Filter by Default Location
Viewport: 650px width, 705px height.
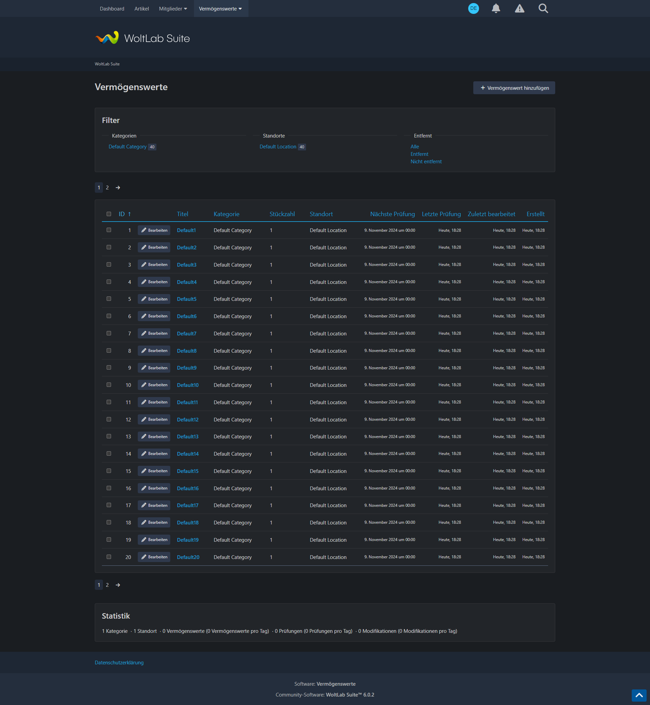(x=278, y=147)
